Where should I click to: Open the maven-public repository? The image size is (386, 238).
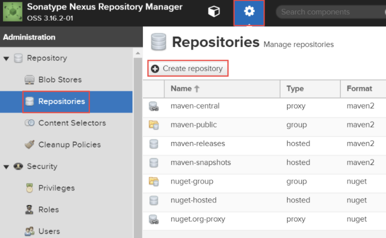(x=194, y=125)
